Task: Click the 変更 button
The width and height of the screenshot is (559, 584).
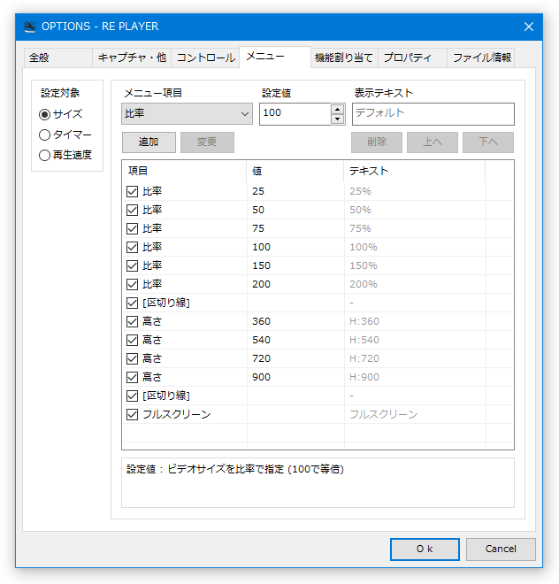Action: (x=207, y=142)
